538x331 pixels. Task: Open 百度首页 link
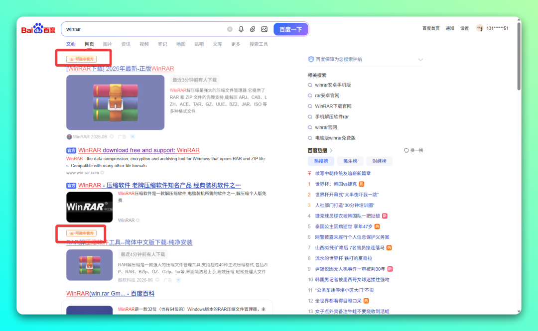[x=431, y=28]
